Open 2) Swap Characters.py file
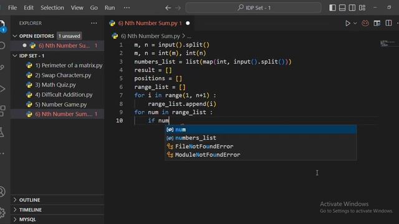The image size is (399, 224). (59, 75)
